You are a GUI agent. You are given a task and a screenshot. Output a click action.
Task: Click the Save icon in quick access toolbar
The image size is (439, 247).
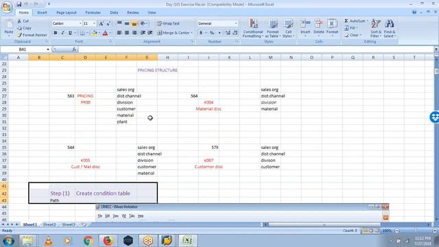(19, 4)
